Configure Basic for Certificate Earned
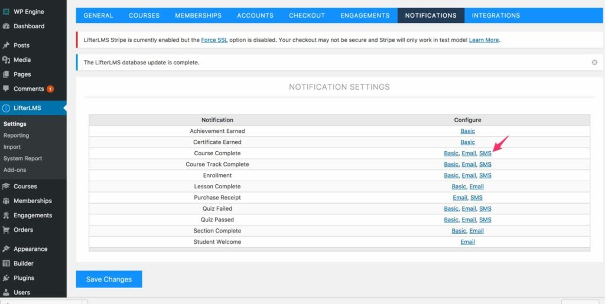The height and width of the screenshot is (304, 605). click(468, 142)
